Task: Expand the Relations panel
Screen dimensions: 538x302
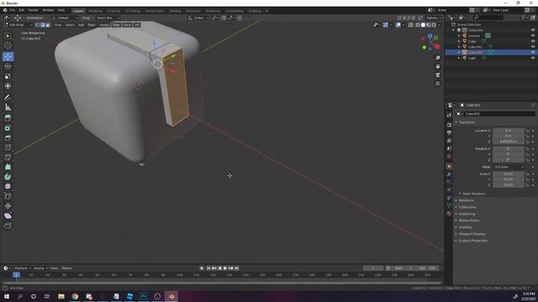Action: [x=466, y=200]
